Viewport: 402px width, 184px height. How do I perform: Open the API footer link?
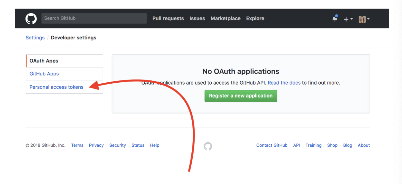coord(296,145)
